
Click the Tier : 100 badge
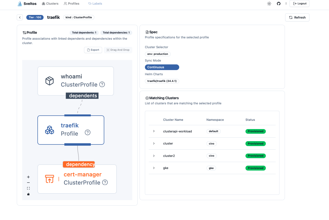[35, 17]
